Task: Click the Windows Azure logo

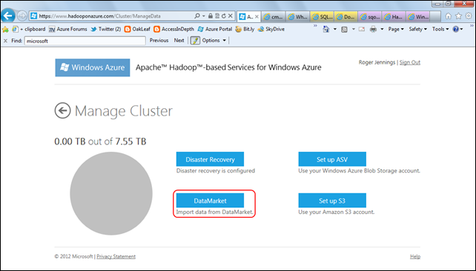Action: coord(93,67)
